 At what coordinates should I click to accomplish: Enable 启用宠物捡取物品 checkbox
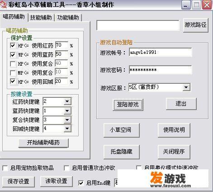tap(5, 168)
